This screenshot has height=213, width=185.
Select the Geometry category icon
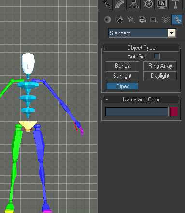point(107,20)
